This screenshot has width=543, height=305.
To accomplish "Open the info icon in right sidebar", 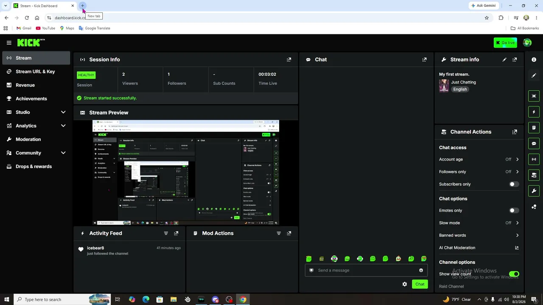I will [x=534, y=60].
